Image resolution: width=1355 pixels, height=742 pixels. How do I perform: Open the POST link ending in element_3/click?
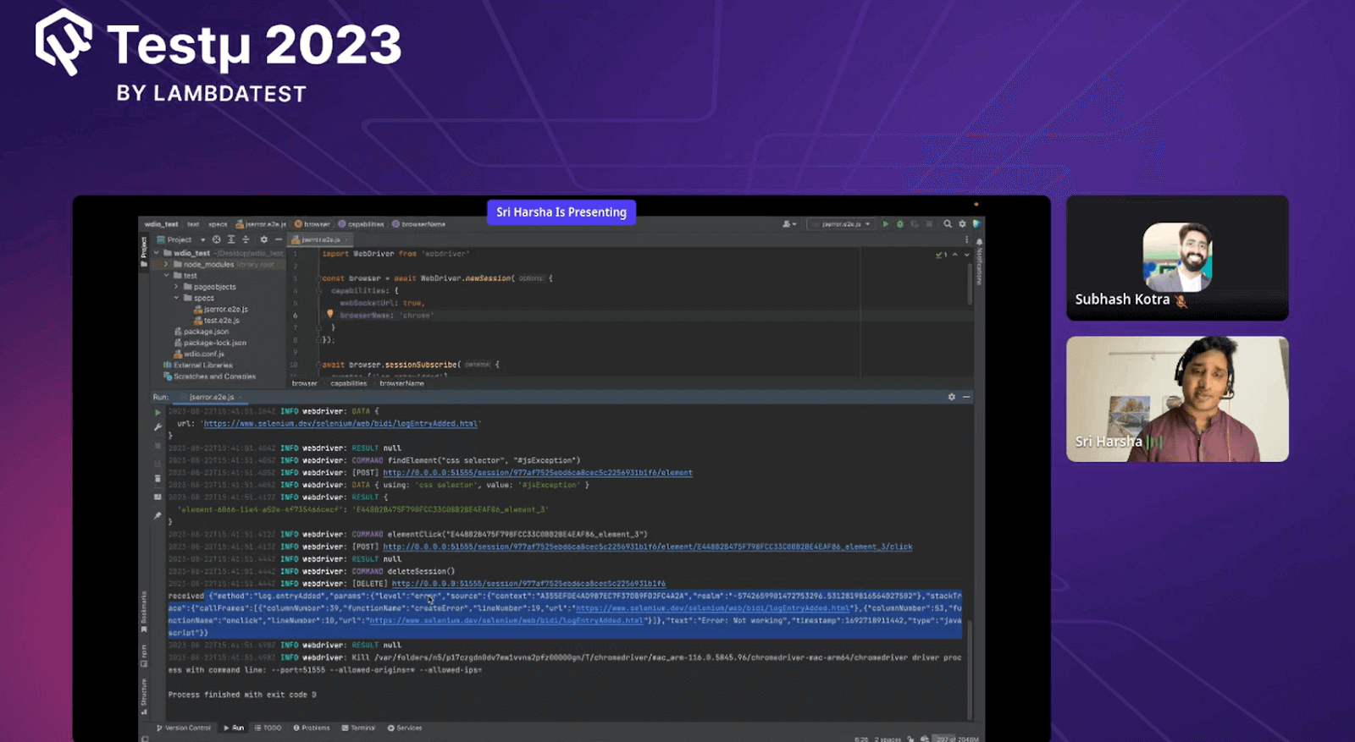648,547
